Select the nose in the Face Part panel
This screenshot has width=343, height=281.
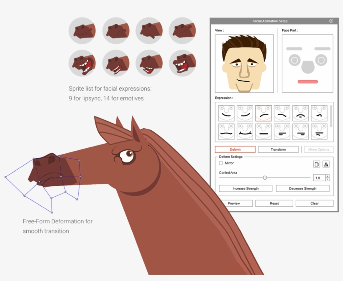click(307, 67)
